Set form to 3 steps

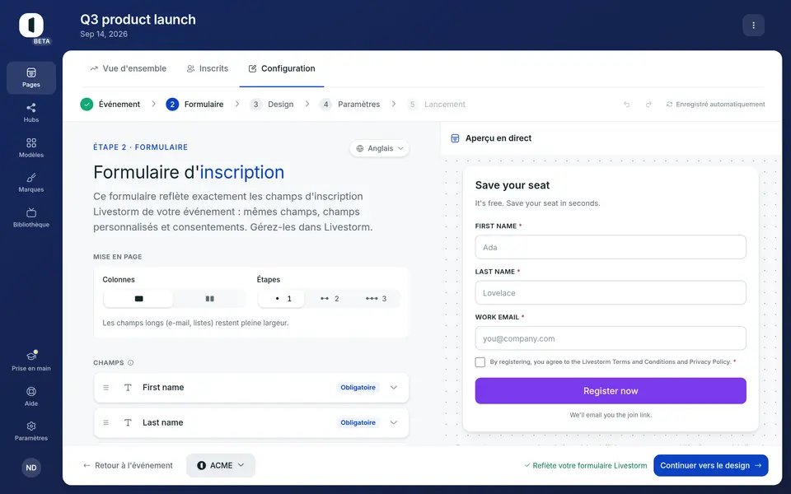tap(376, 298)
